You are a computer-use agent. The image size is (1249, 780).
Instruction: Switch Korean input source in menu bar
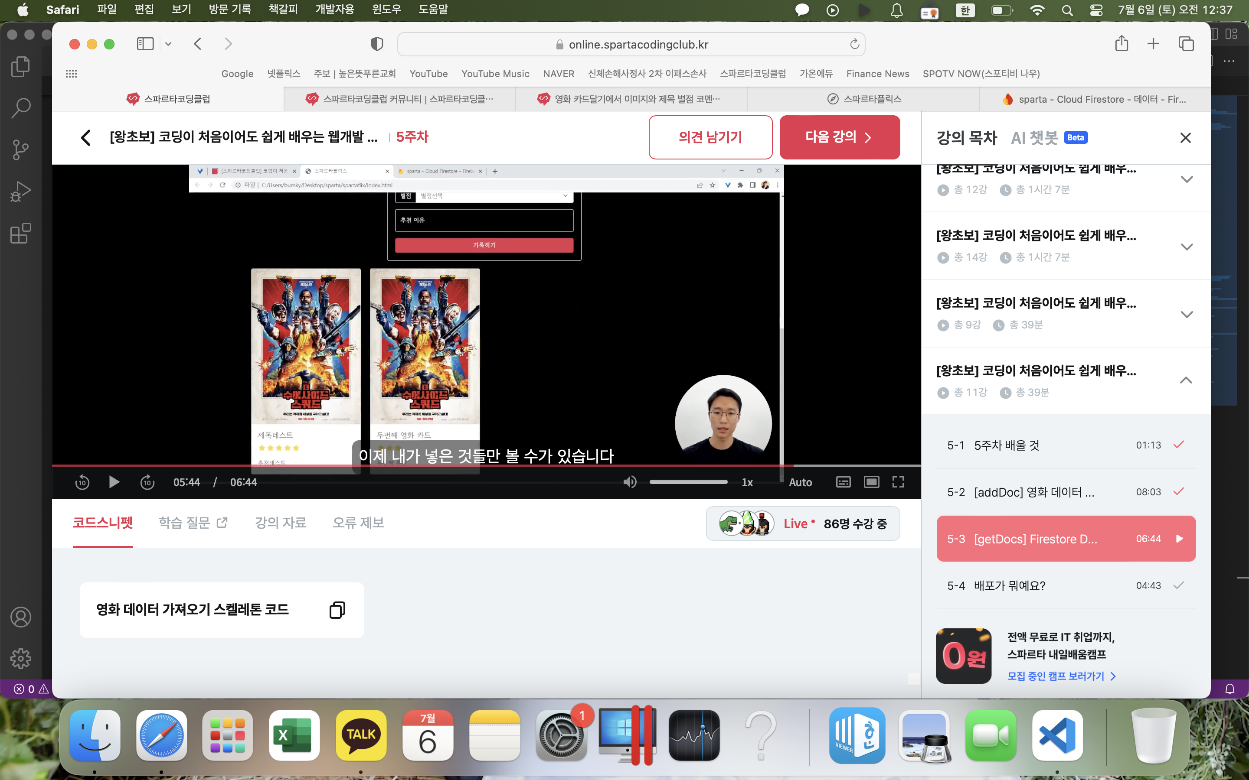[965, 10]
